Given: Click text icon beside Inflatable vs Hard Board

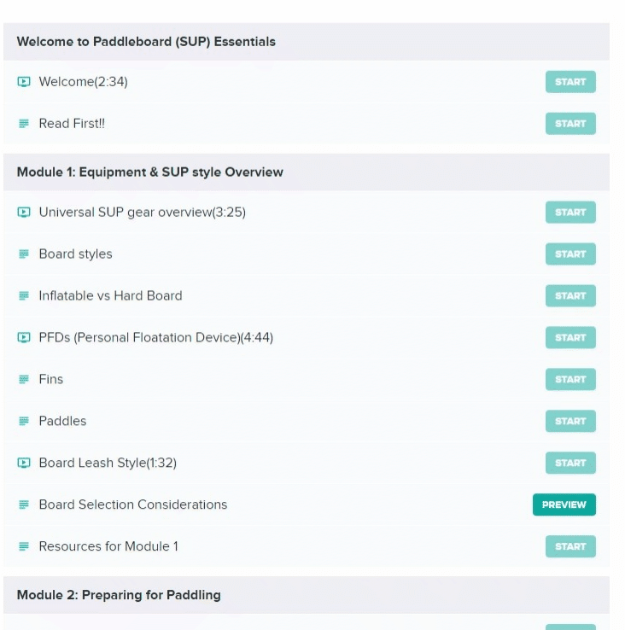Looking at the screenshot, I should click(24, 295).
